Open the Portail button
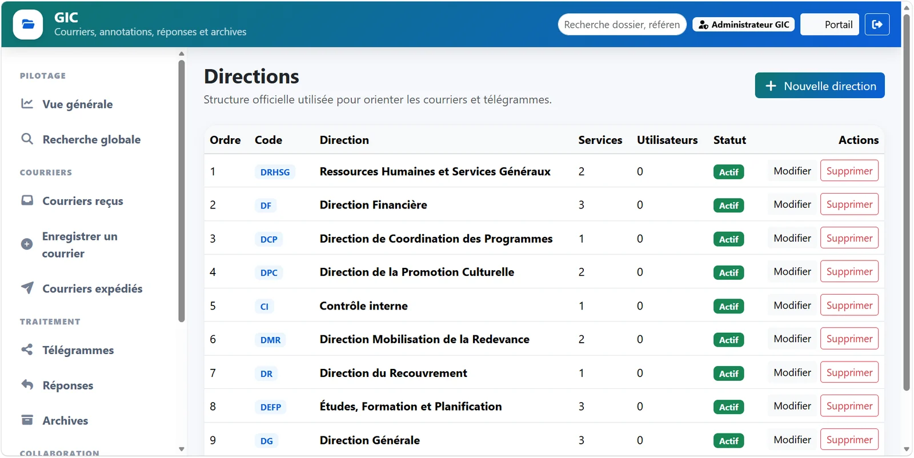The image size is (914, 458). coord(829,25)
